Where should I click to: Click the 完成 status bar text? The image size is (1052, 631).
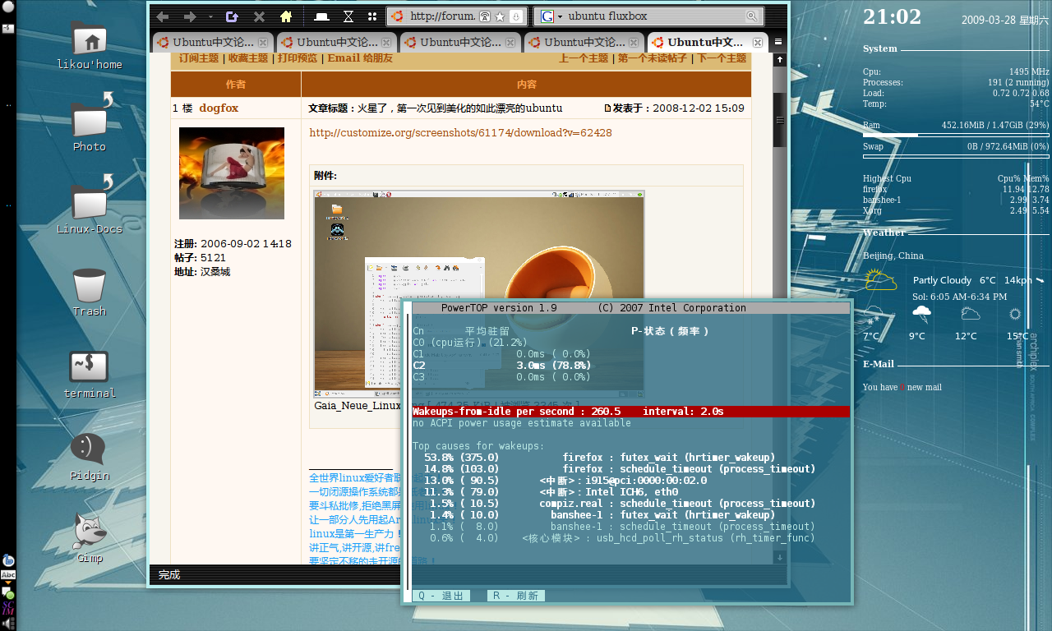pyautogui.click(x=169, y=574)
